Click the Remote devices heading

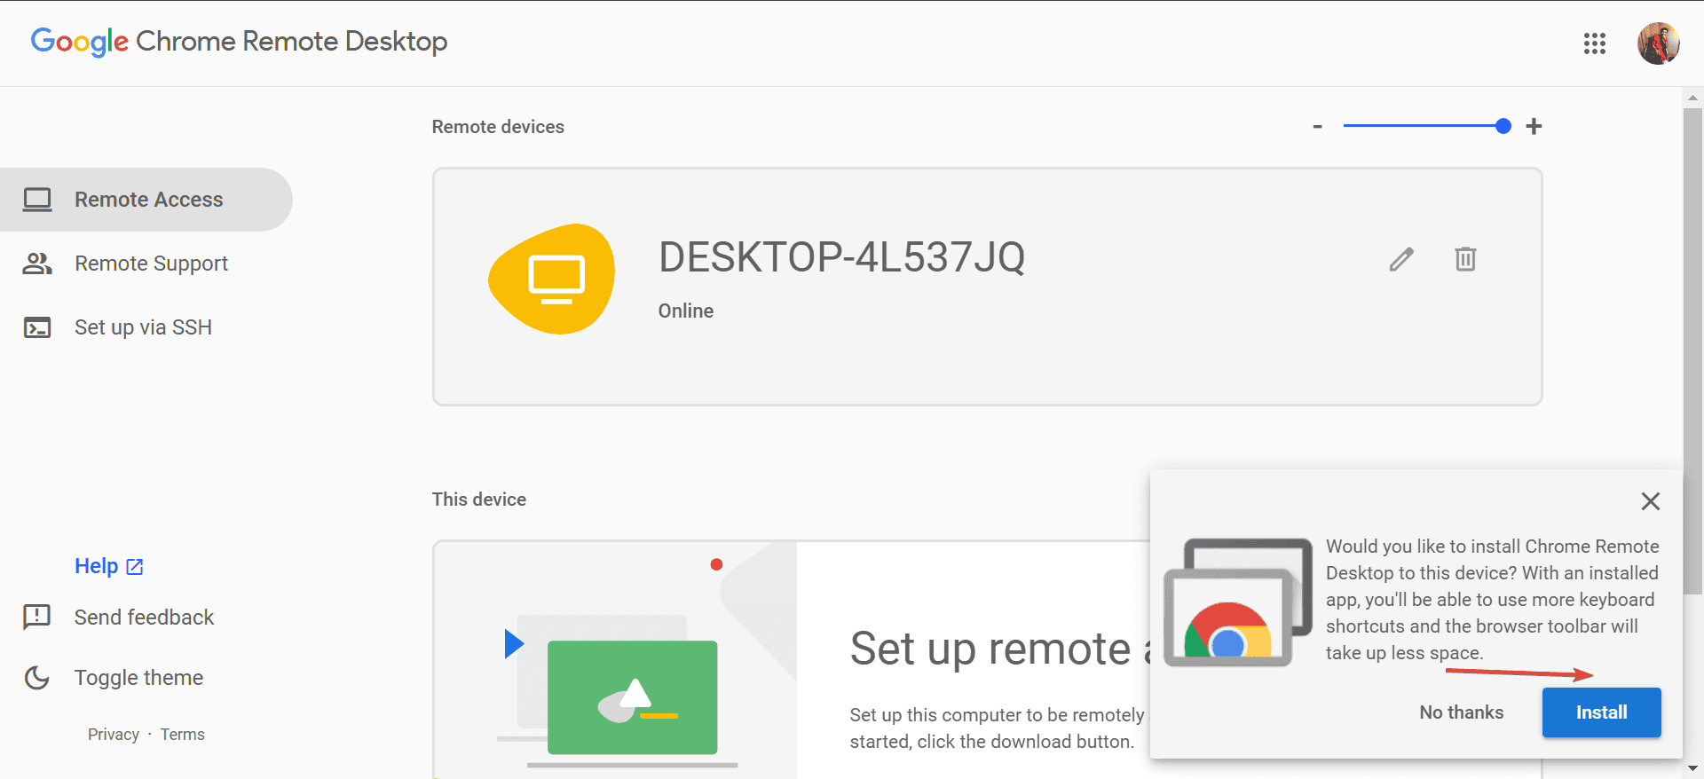(x=498, y=127)
